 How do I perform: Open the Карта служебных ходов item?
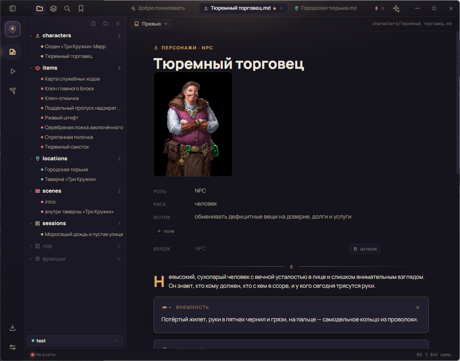[x=72, y=79]
